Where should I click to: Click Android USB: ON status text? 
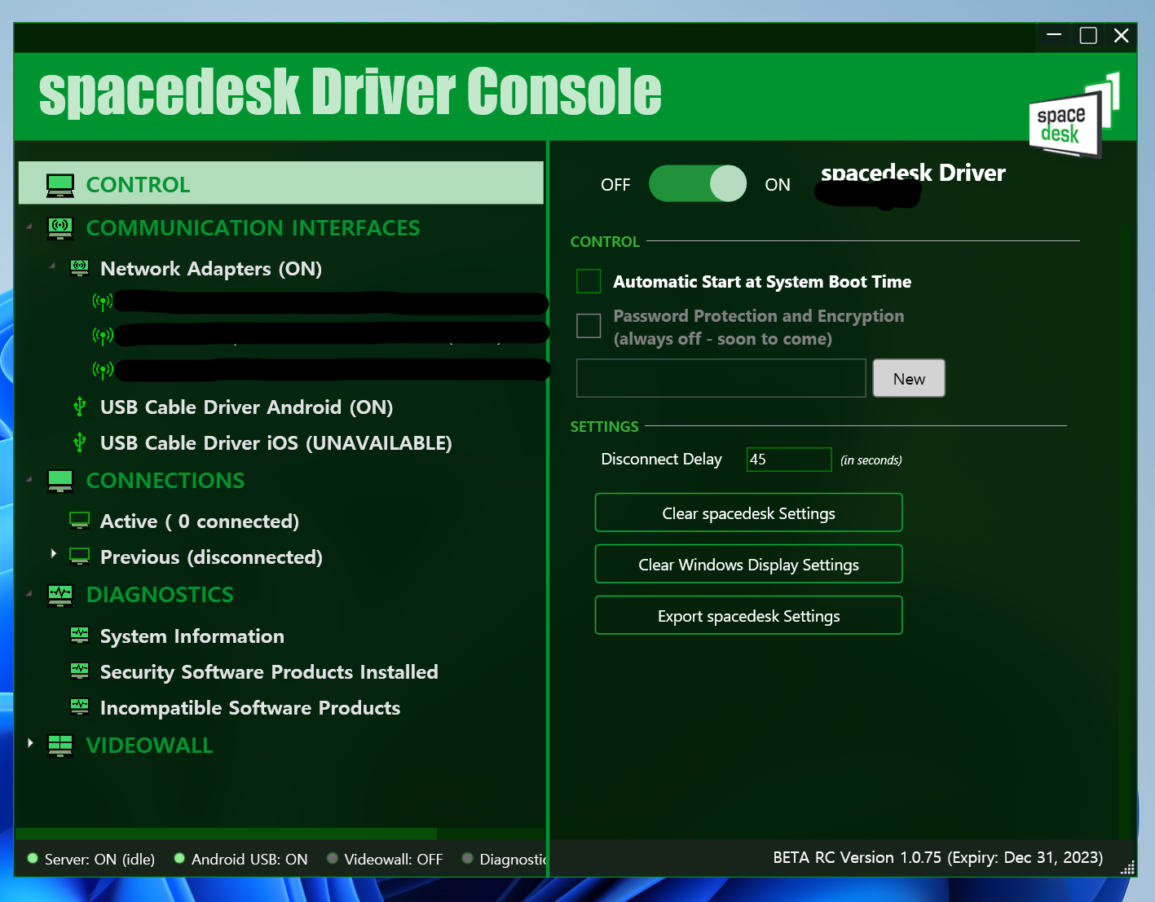click(249, 859)
